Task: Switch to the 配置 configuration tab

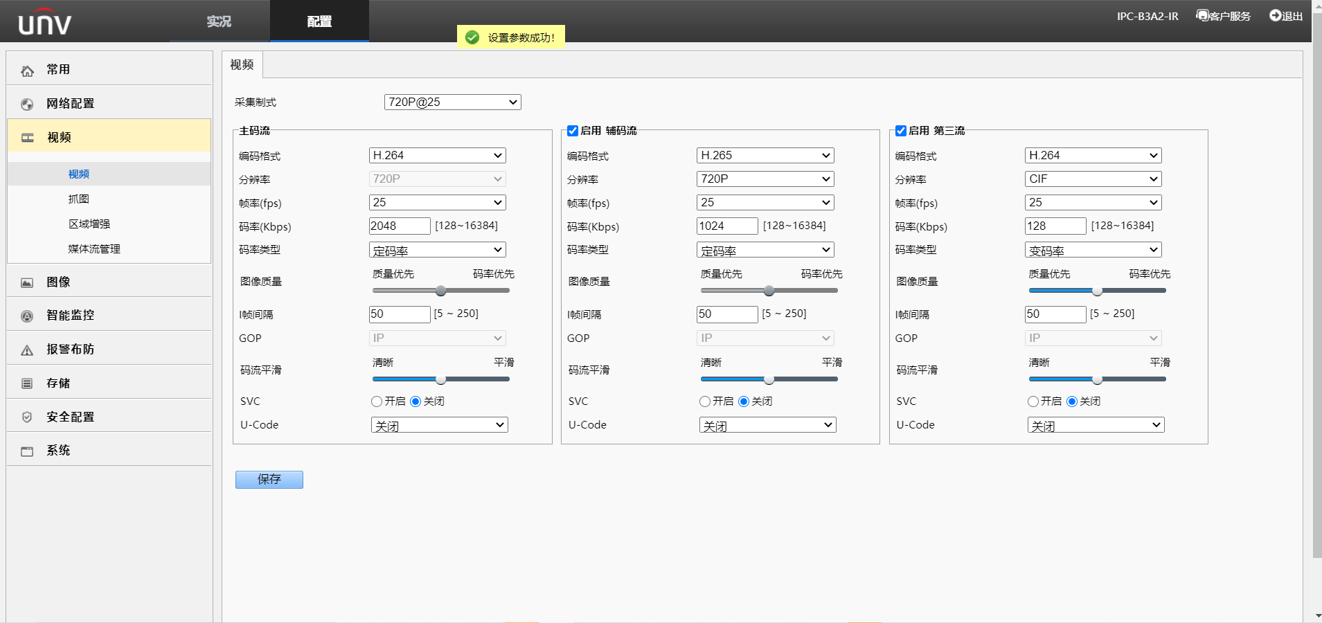Action: (319, 21)
